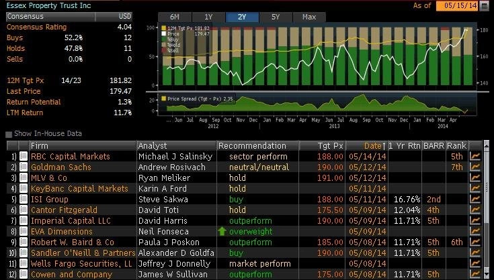This screenshot has height=280, width=494.
Task: Select analyst Karin A Ford
Action: [x=163, y=188]
